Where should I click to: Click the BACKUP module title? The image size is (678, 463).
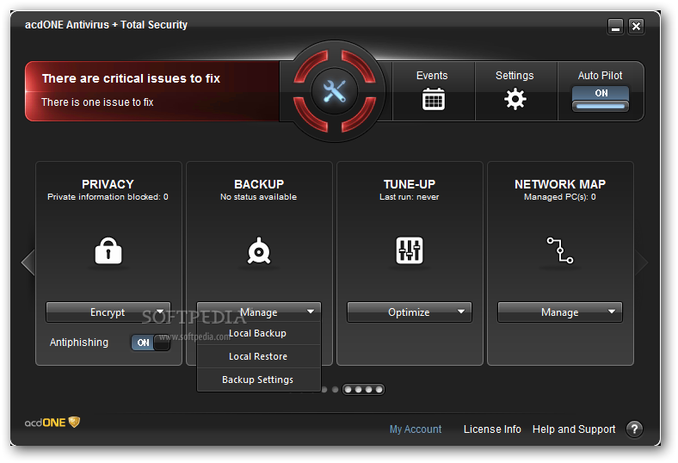(x=259, y=184)
